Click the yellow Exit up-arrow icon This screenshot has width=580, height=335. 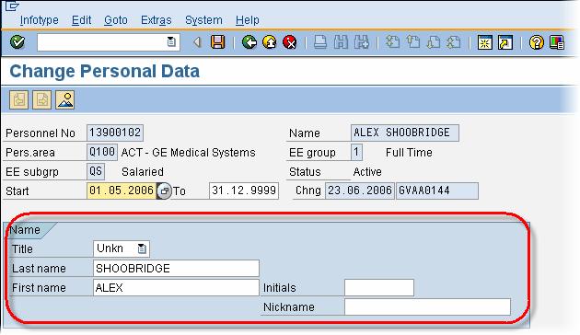(x=270, y=42)
